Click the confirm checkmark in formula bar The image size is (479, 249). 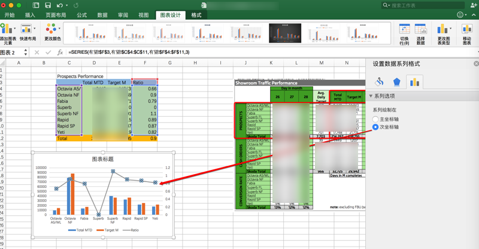click(x=48, y=52)
